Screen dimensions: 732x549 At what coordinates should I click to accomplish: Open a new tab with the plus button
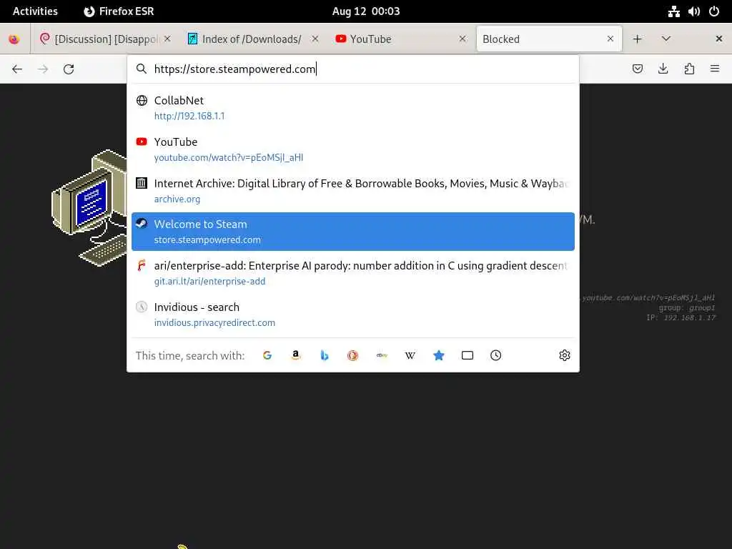637,39
